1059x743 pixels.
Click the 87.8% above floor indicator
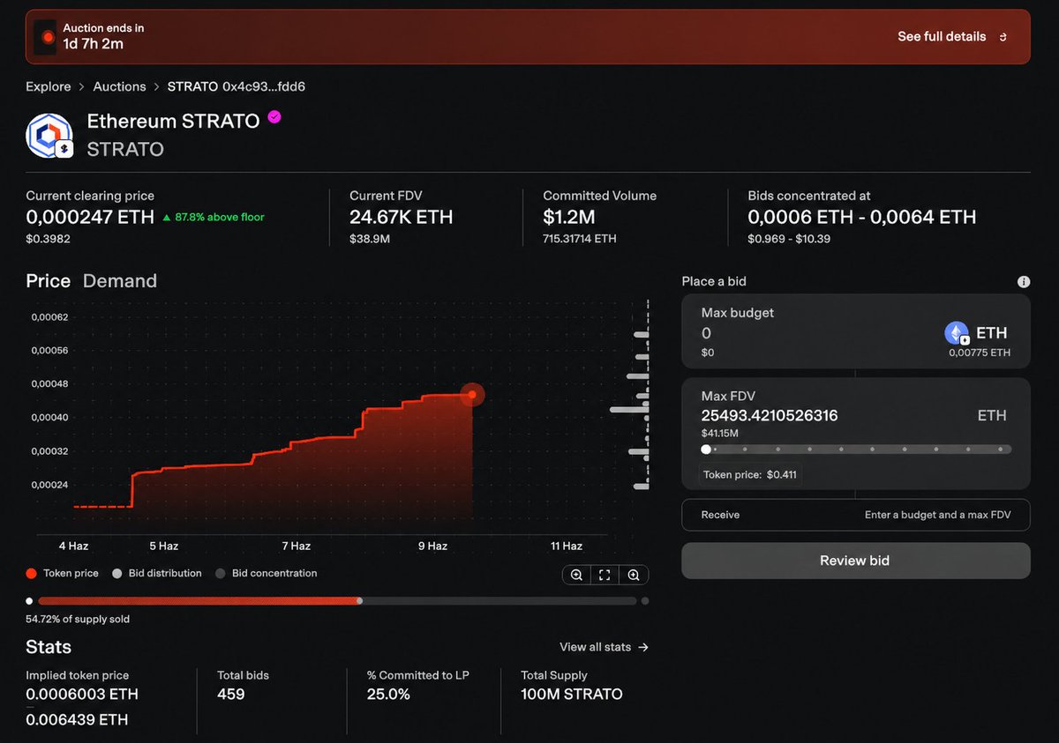pyautogui.click(x=213, y=217)
